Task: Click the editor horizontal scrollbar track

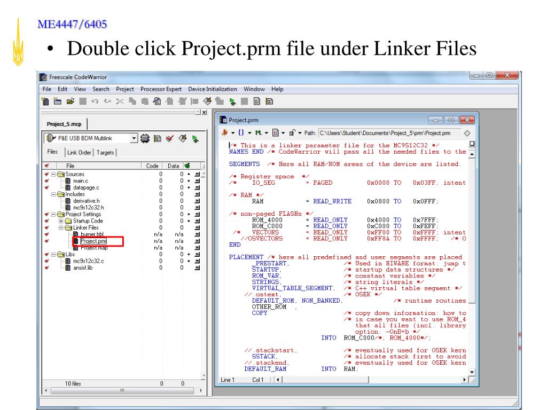Action: coord(371,380)
